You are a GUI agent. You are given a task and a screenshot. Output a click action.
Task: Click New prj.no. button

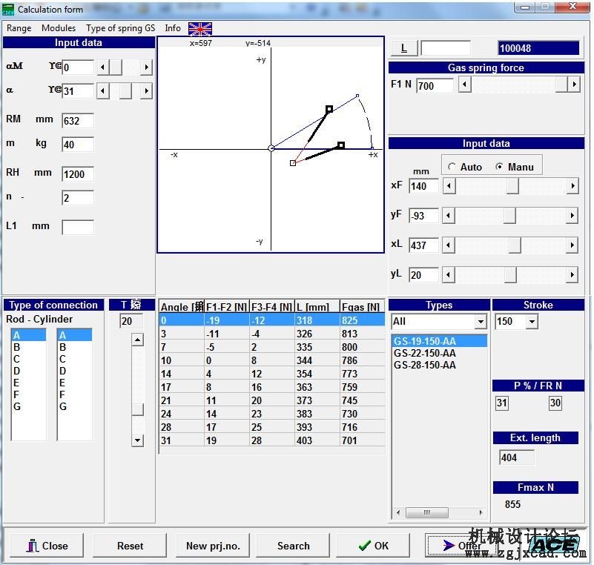[213, 545]
